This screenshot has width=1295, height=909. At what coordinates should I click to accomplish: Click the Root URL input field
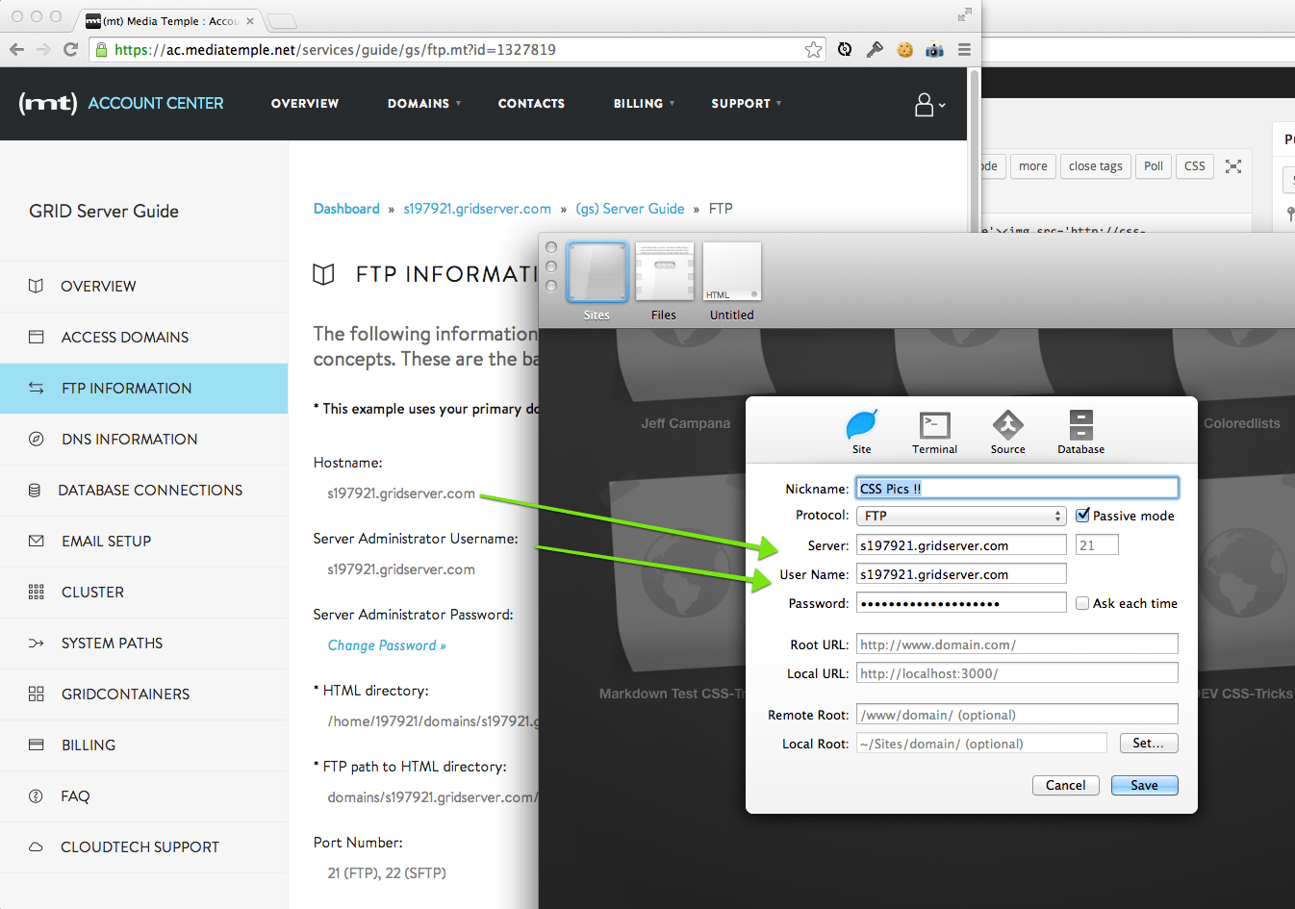coord(1017,644)
